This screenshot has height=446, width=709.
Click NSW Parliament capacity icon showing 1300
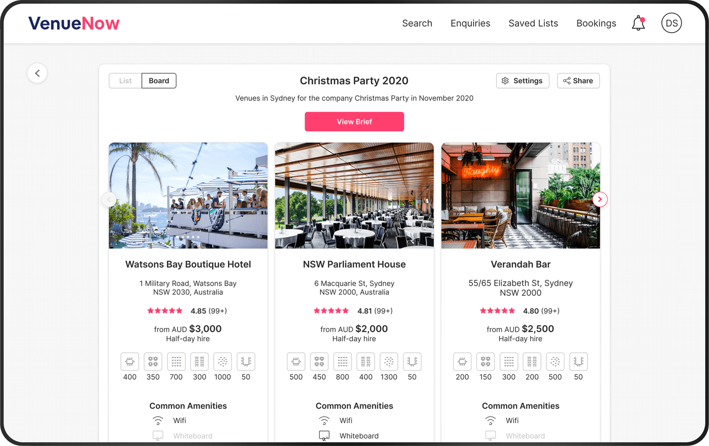click(x=389, y=362)
